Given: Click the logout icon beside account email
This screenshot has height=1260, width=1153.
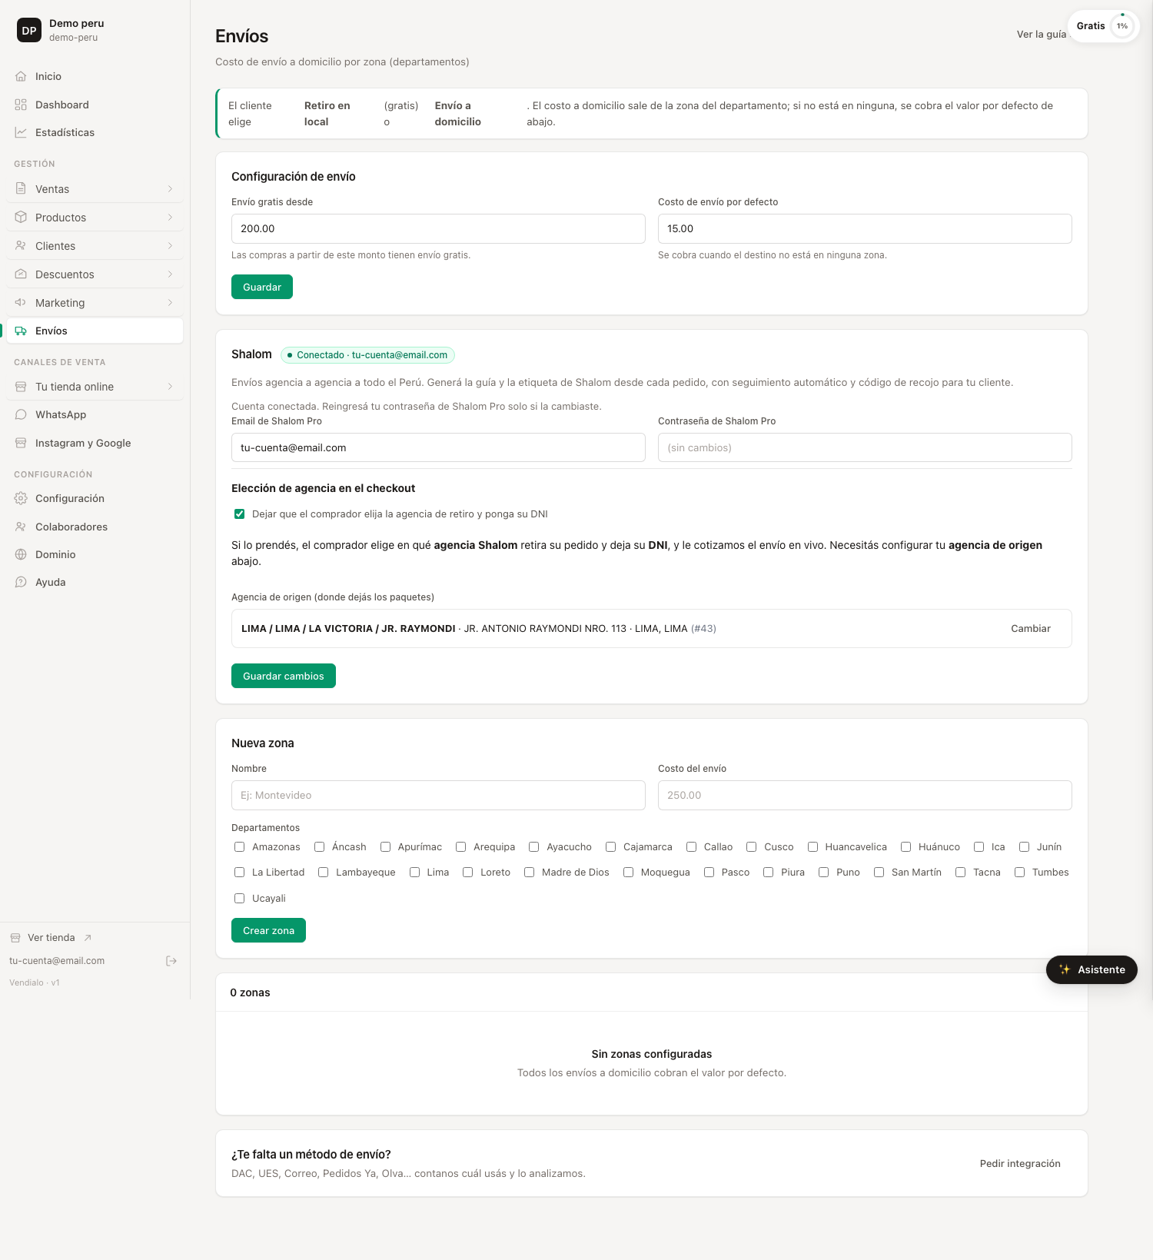Looking at the screenshot, I should pyautogui.click(x=171, y=961).
